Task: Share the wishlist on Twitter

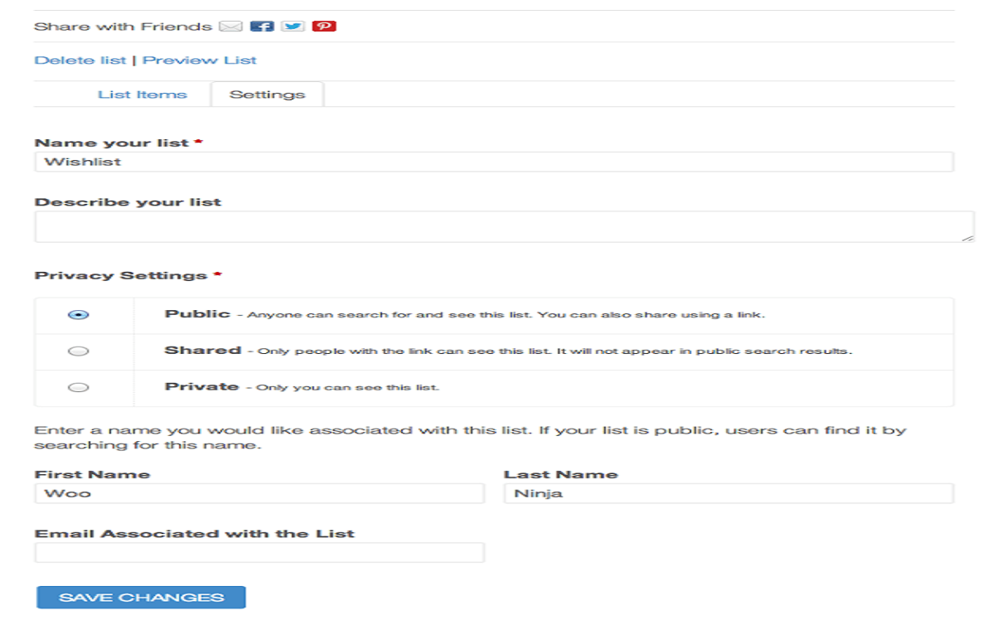Action: [293, 26]
